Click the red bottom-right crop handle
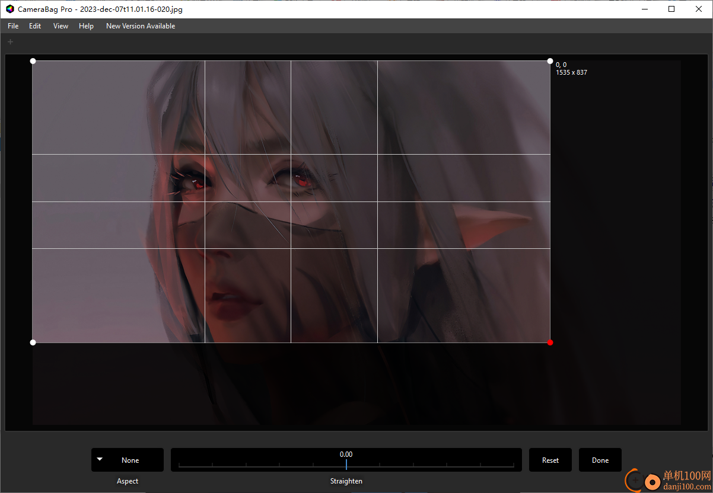 (x=550, y=342)
